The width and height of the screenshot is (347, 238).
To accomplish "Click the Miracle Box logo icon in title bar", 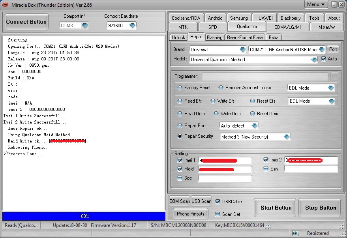I will pyautogui.click(x=5, y=5).
